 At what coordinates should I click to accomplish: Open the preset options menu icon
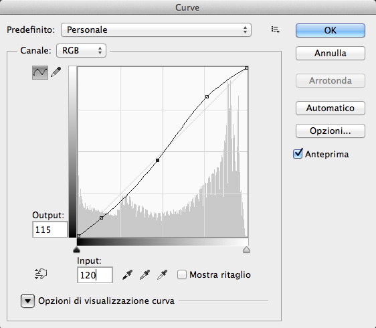click(x=275, y=29)
